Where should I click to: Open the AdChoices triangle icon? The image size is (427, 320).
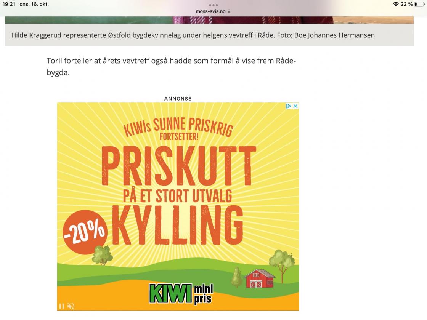[x=289, y=106]
